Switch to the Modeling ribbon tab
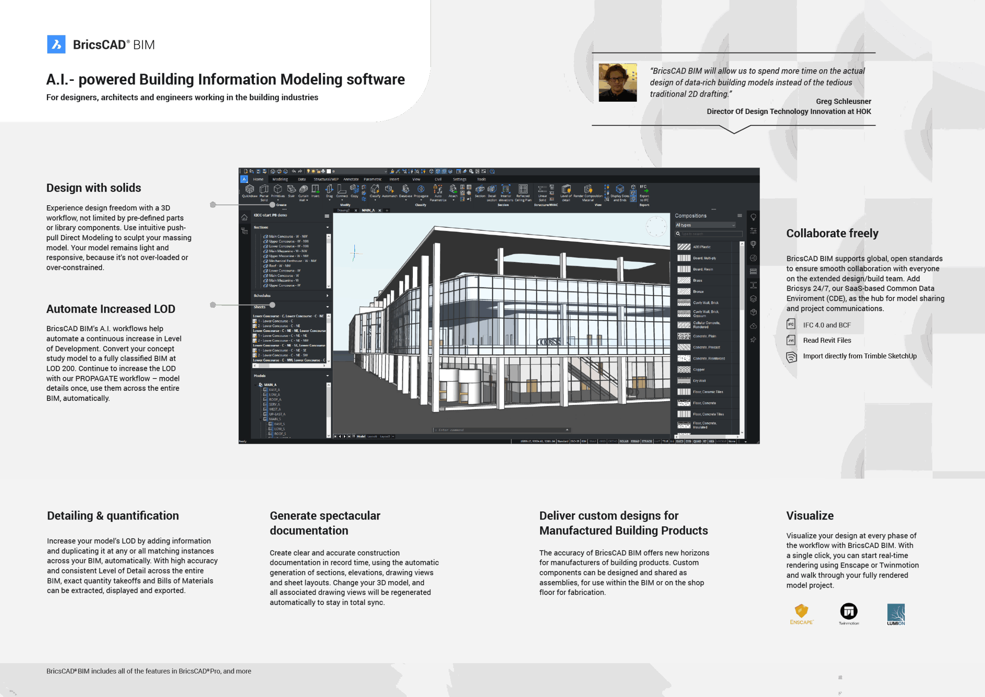985x697 pixels. tap(280, 179)
